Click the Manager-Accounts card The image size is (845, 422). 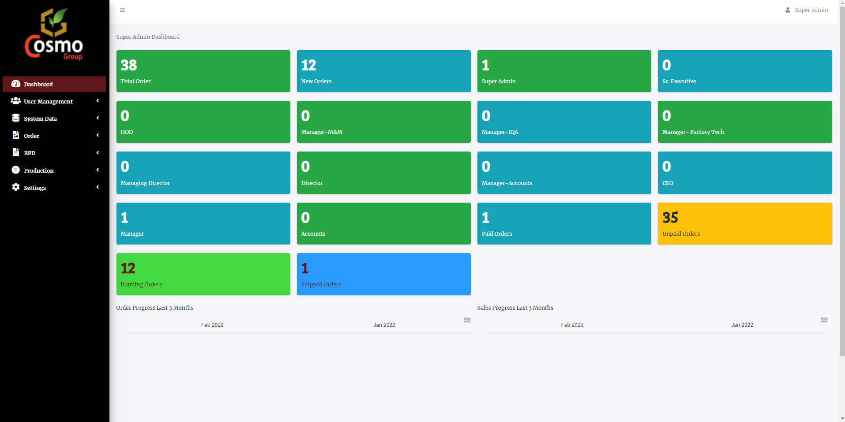[564, 173]
